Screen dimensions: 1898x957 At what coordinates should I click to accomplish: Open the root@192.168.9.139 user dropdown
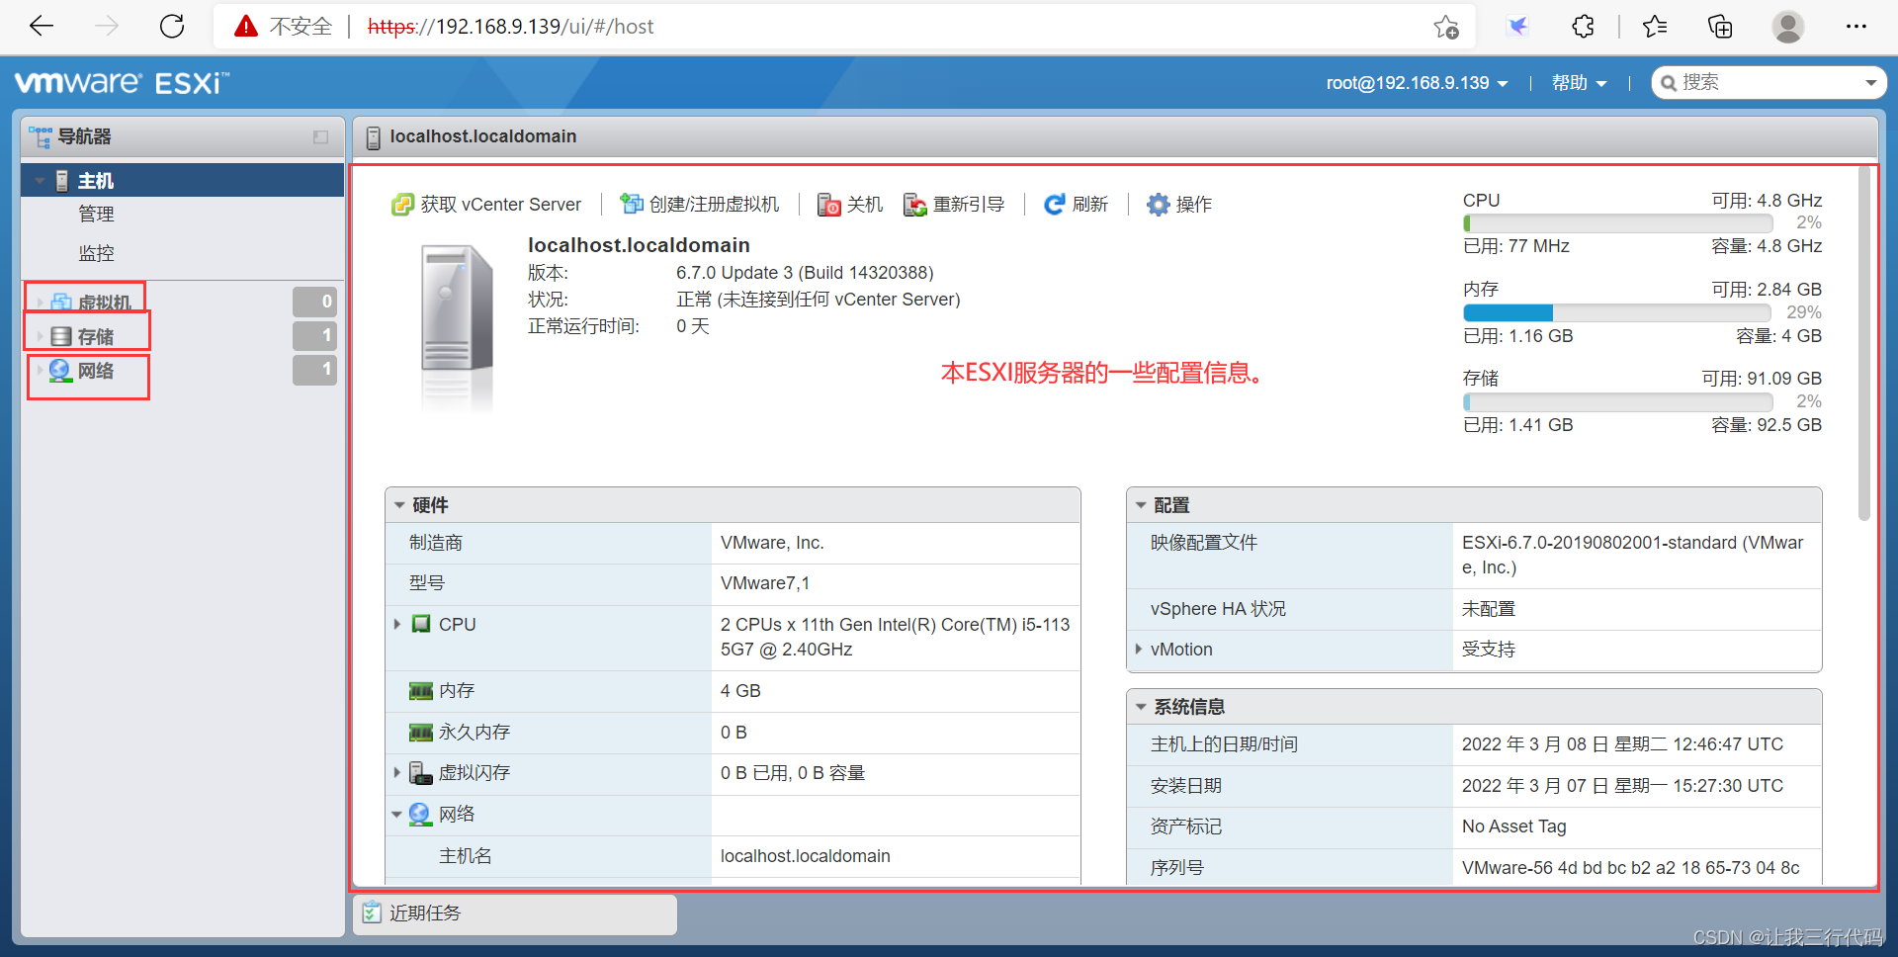[x=1417, y=83]
